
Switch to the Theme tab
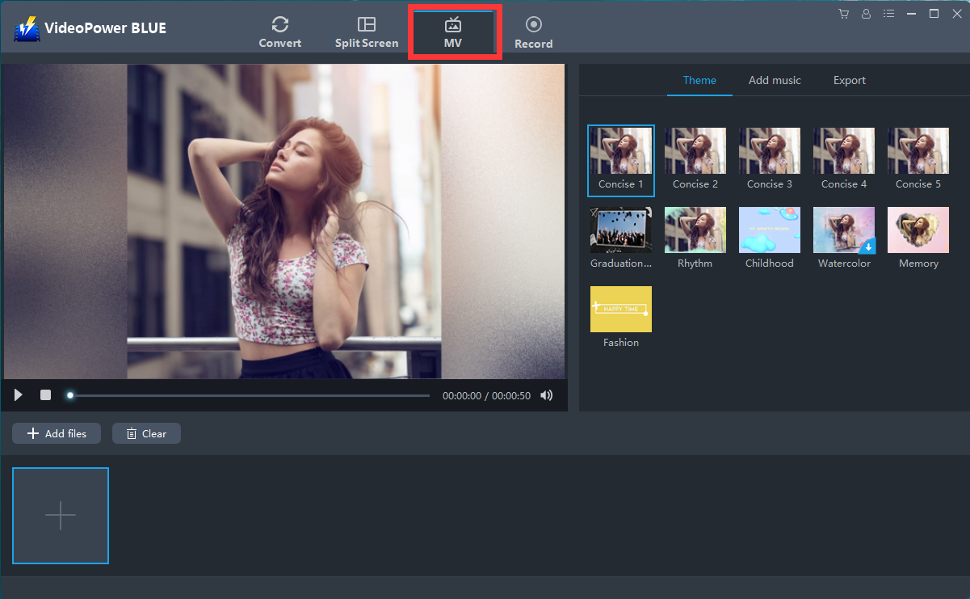coord(699,80)
